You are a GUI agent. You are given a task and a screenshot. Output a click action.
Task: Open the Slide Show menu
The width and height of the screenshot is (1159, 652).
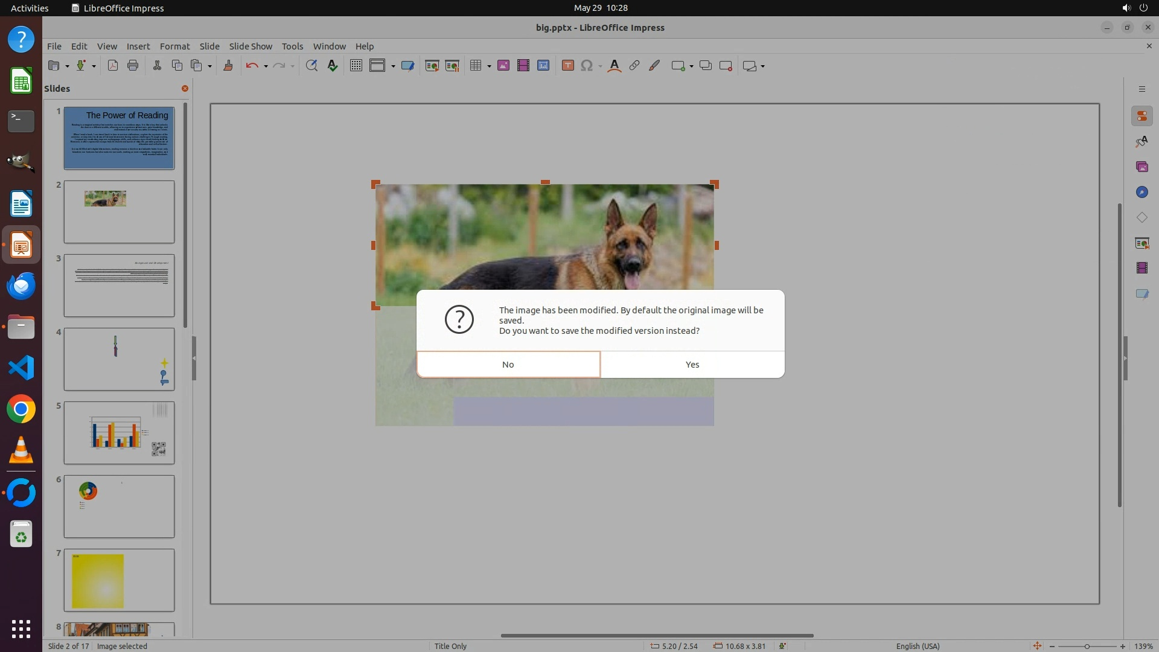click(x=251, y=46)
